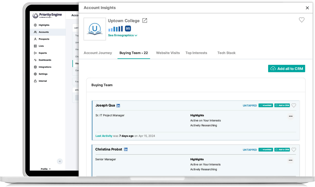Open the Tech Stack tab
The height and width of the screenshot is (187, 315).
point(226,53)
